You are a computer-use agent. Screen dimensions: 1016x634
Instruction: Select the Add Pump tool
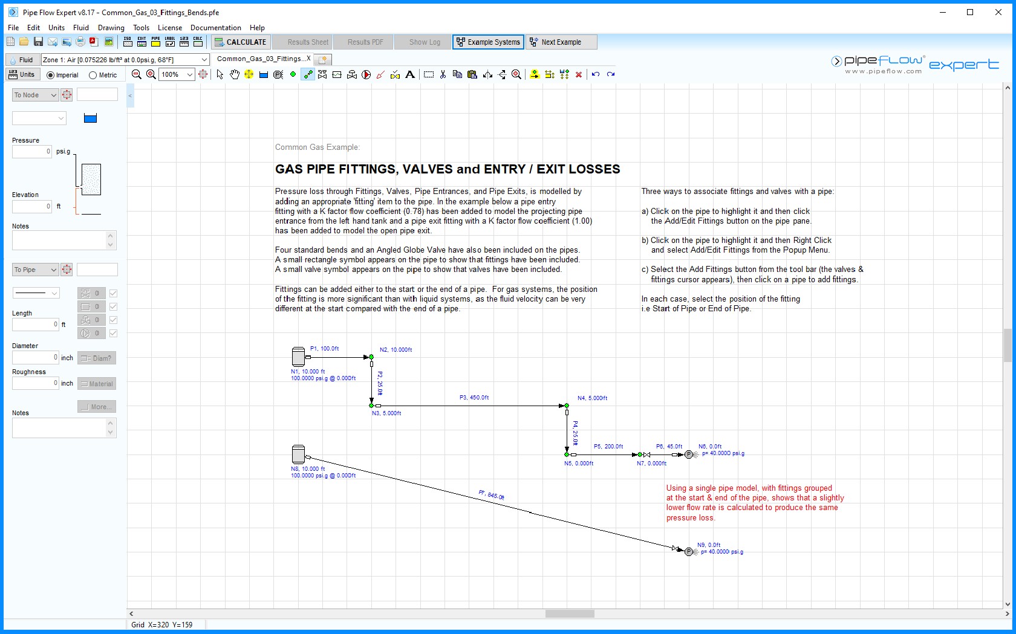[x=366, y=74]
